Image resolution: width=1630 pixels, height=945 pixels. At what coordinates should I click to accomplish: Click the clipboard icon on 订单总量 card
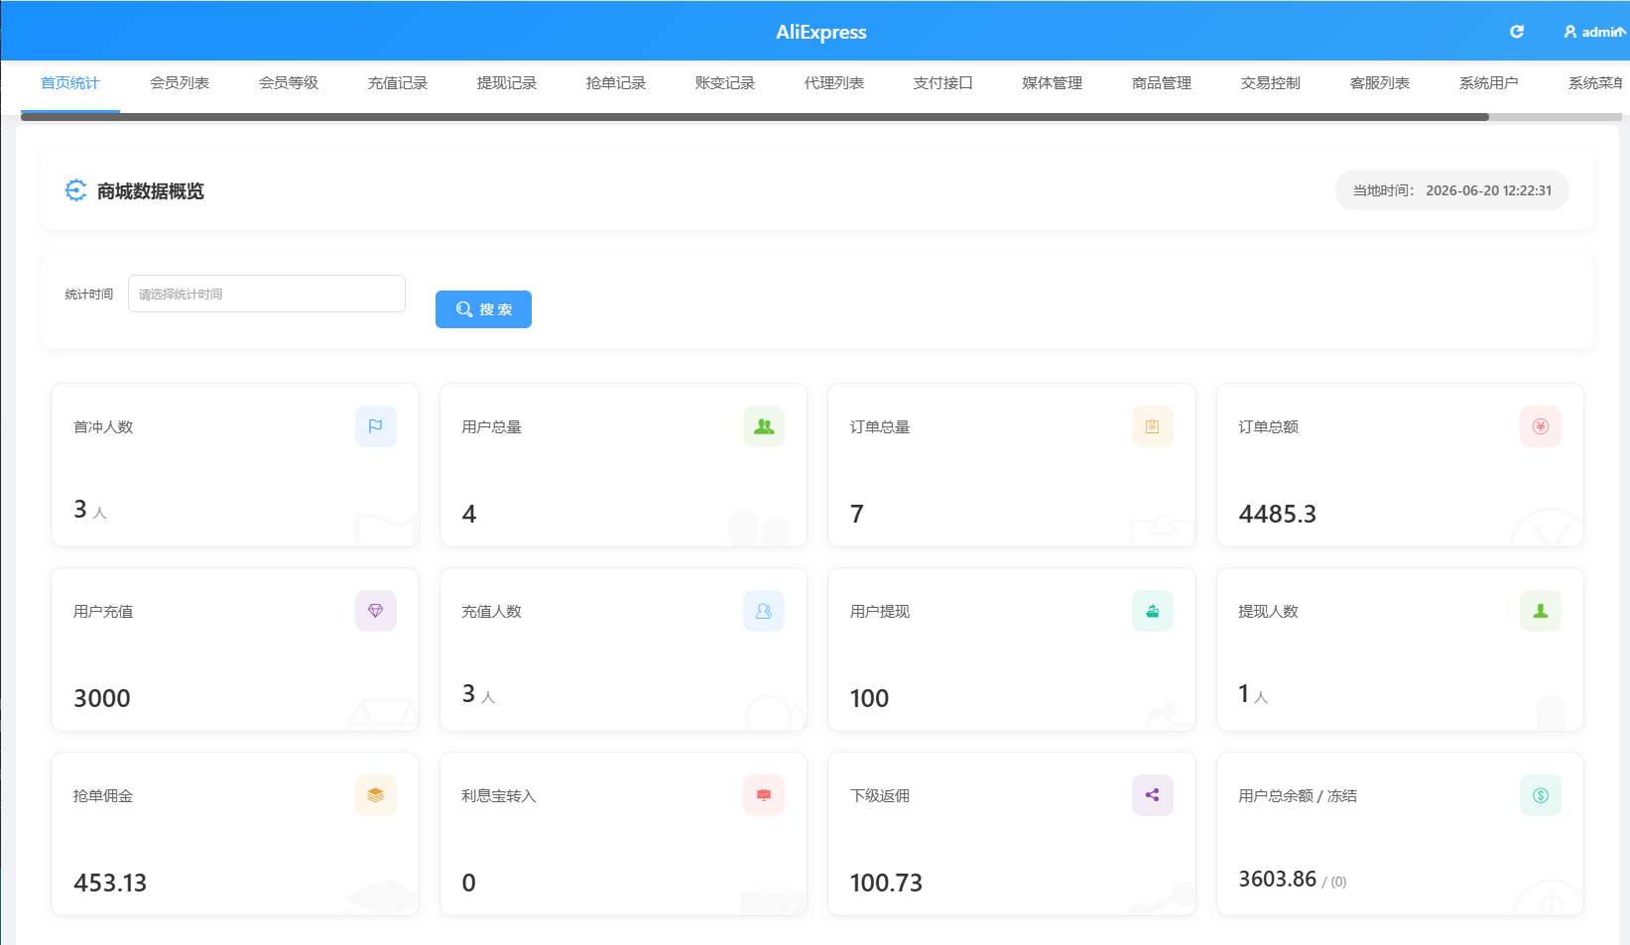[1153, 426]
